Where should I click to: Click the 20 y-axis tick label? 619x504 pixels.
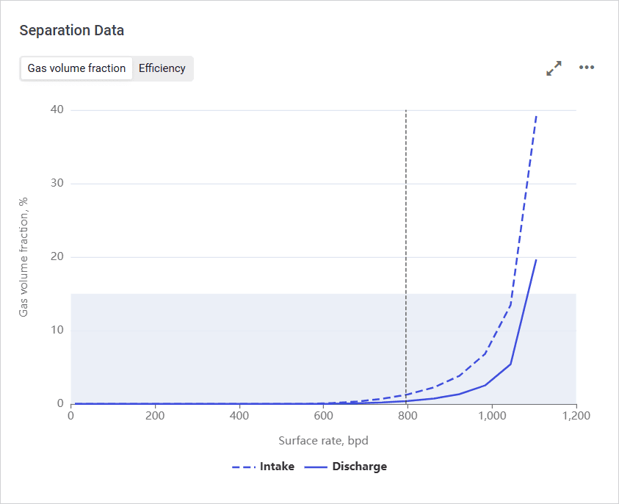click(x=57, y=257)
